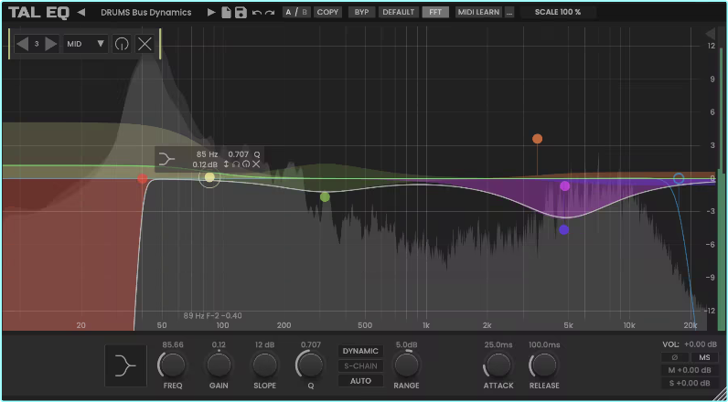This screenshot has width=728, height=402.
Task: Click the VOL +0.00 dB readout
Action: click(690, 344)
